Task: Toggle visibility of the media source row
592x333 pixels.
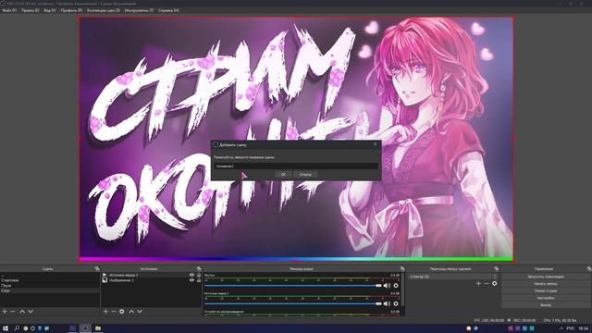Action: coord(191,276)
